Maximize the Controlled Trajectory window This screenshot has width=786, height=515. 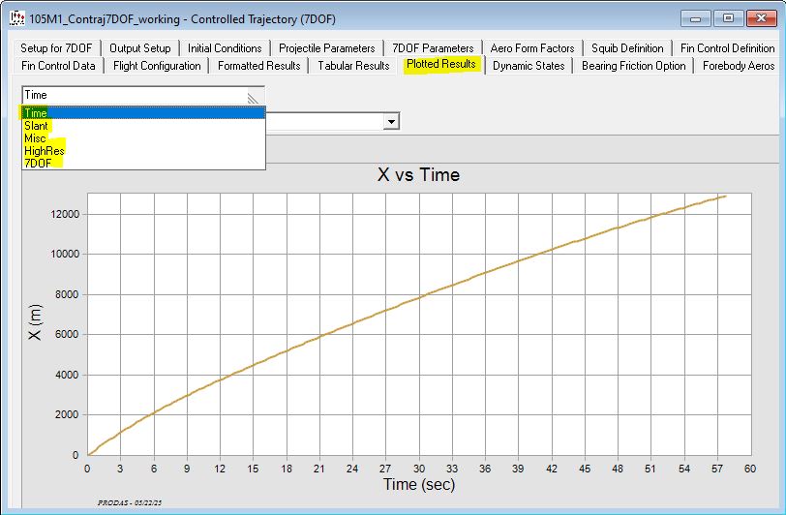(x=728, y=18)
